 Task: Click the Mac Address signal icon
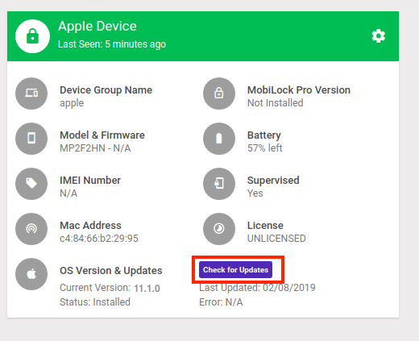(31, 229)
